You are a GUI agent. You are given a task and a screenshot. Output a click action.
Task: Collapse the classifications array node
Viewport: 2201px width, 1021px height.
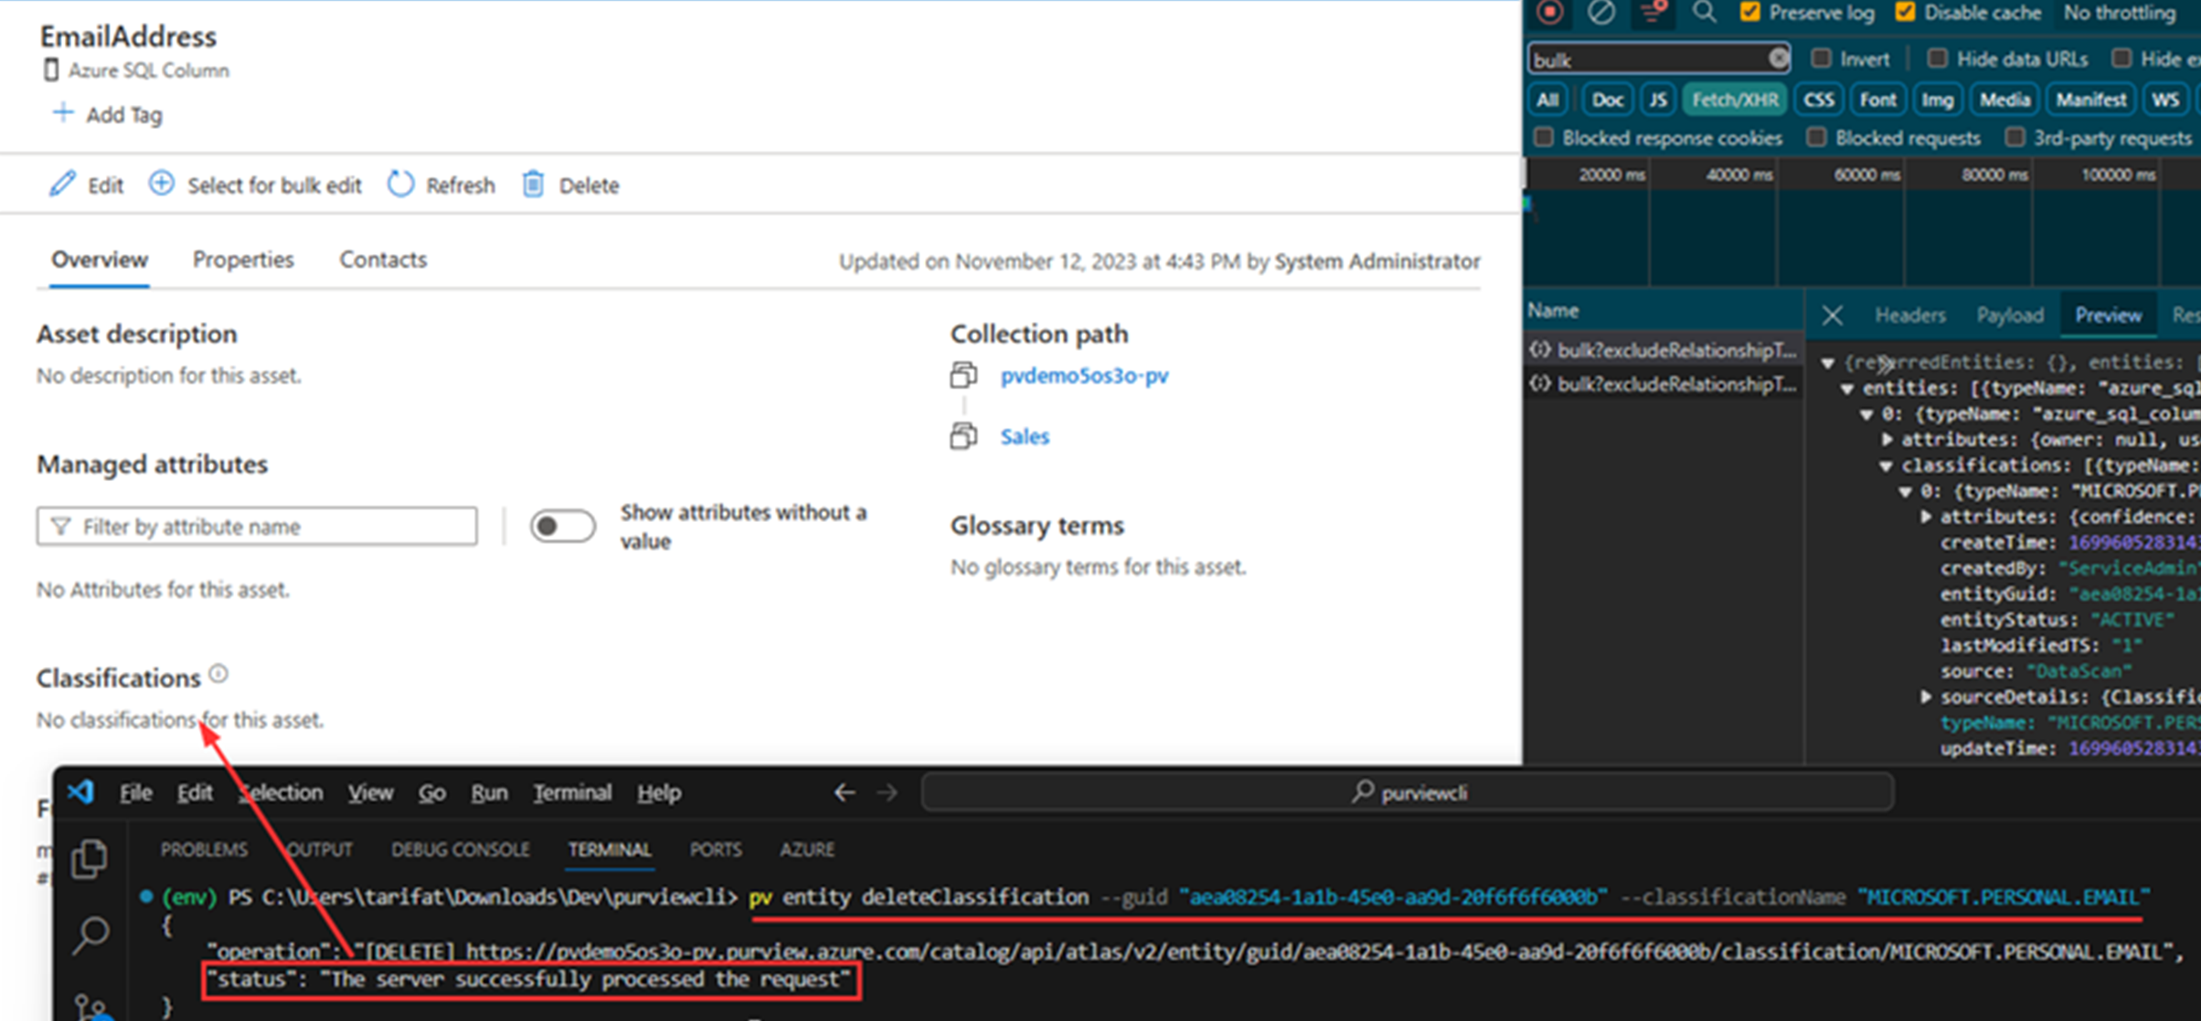point(1886,465)
